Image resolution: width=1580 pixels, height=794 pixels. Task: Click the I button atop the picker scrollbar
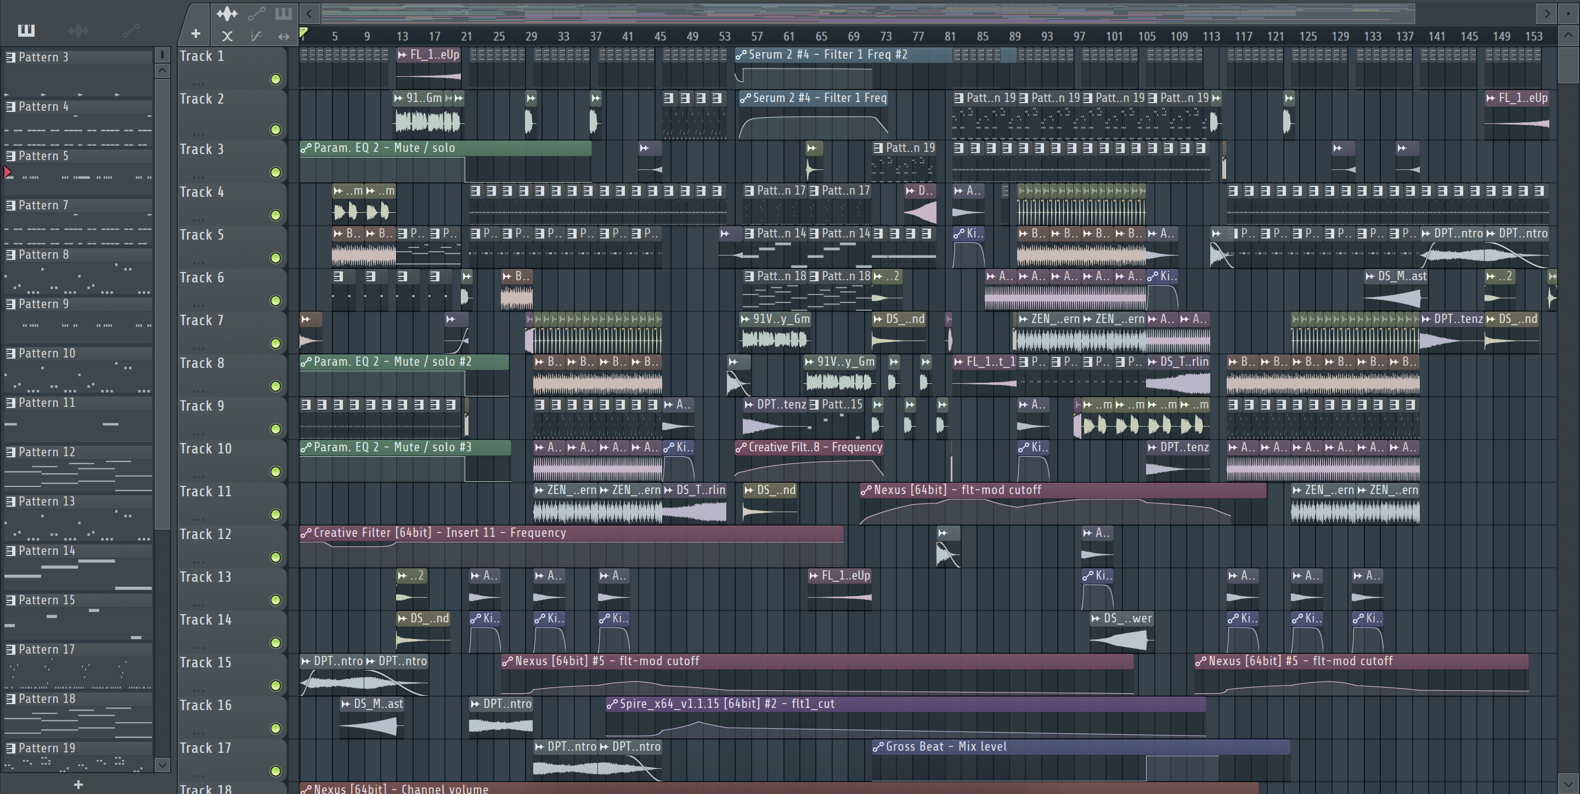pos(162,55)
